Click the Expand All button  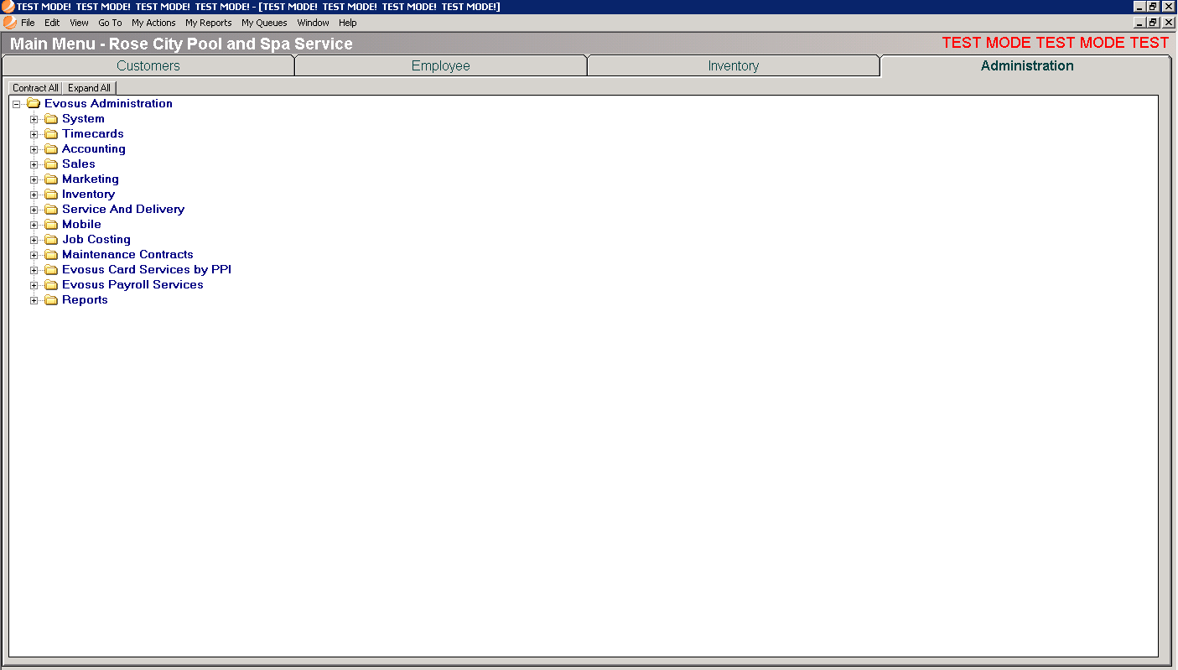coord(89,88)
